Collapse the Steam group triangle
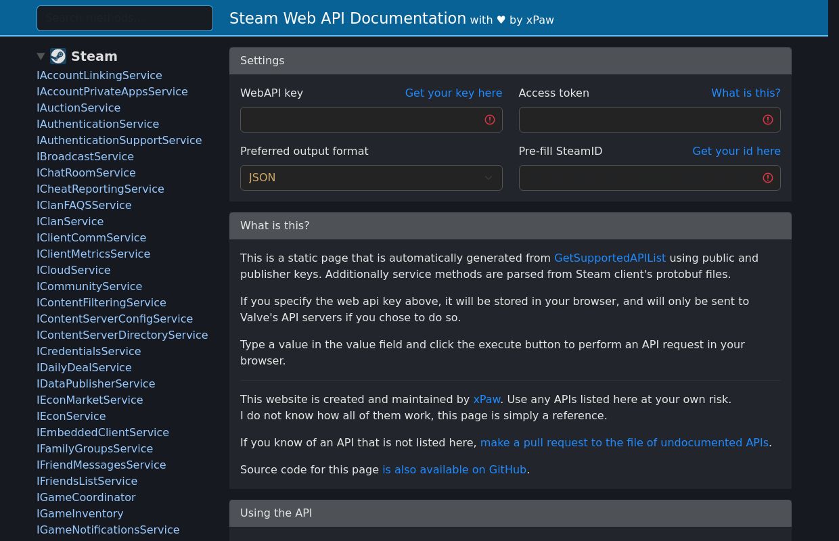This screenshot has height=541, width=839. coord(41,56)
